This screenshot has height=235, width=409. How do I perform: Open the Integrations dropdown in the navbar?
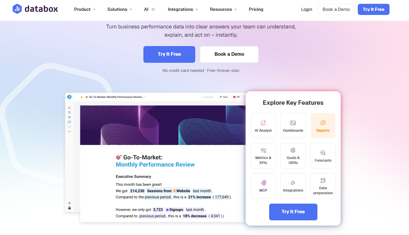coord(183,9)
